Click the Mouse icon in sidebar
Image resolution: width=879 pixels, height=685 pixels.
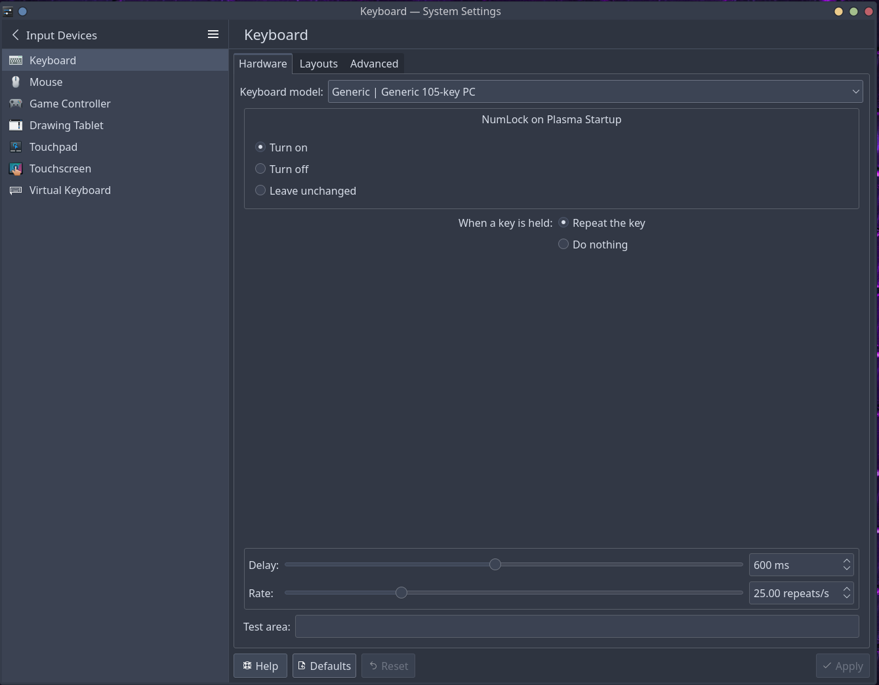coord(16,82)
